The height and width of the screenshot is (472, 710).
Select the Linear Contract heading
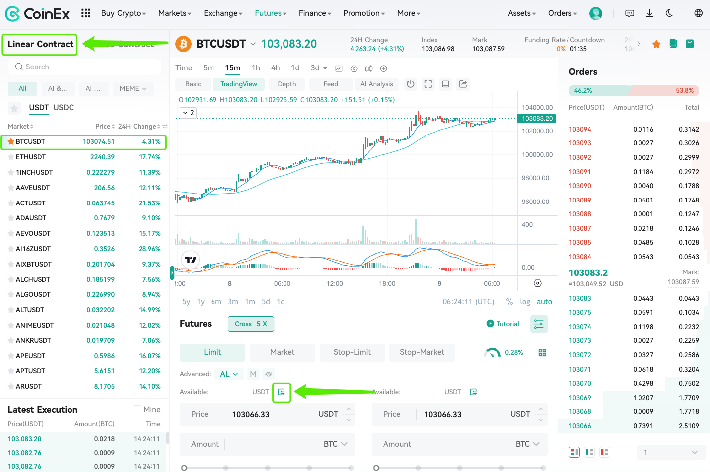point(41,44)
